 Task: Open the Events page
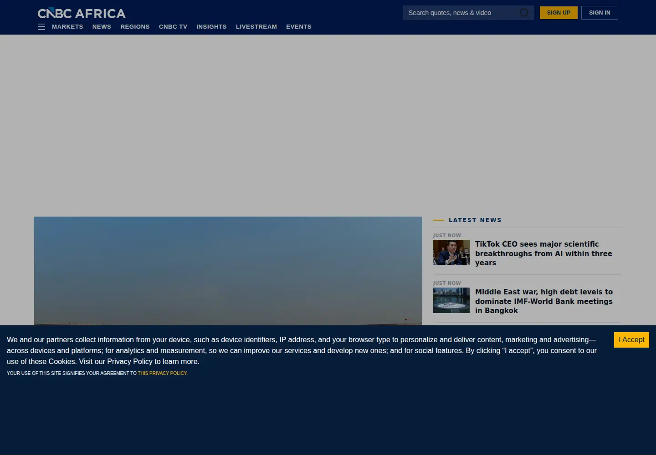299,27
